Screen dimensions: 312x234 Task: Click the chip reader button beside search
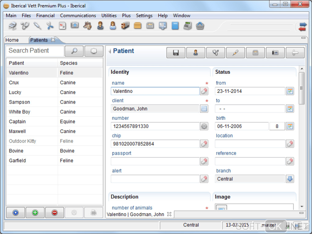click(94, 51)
